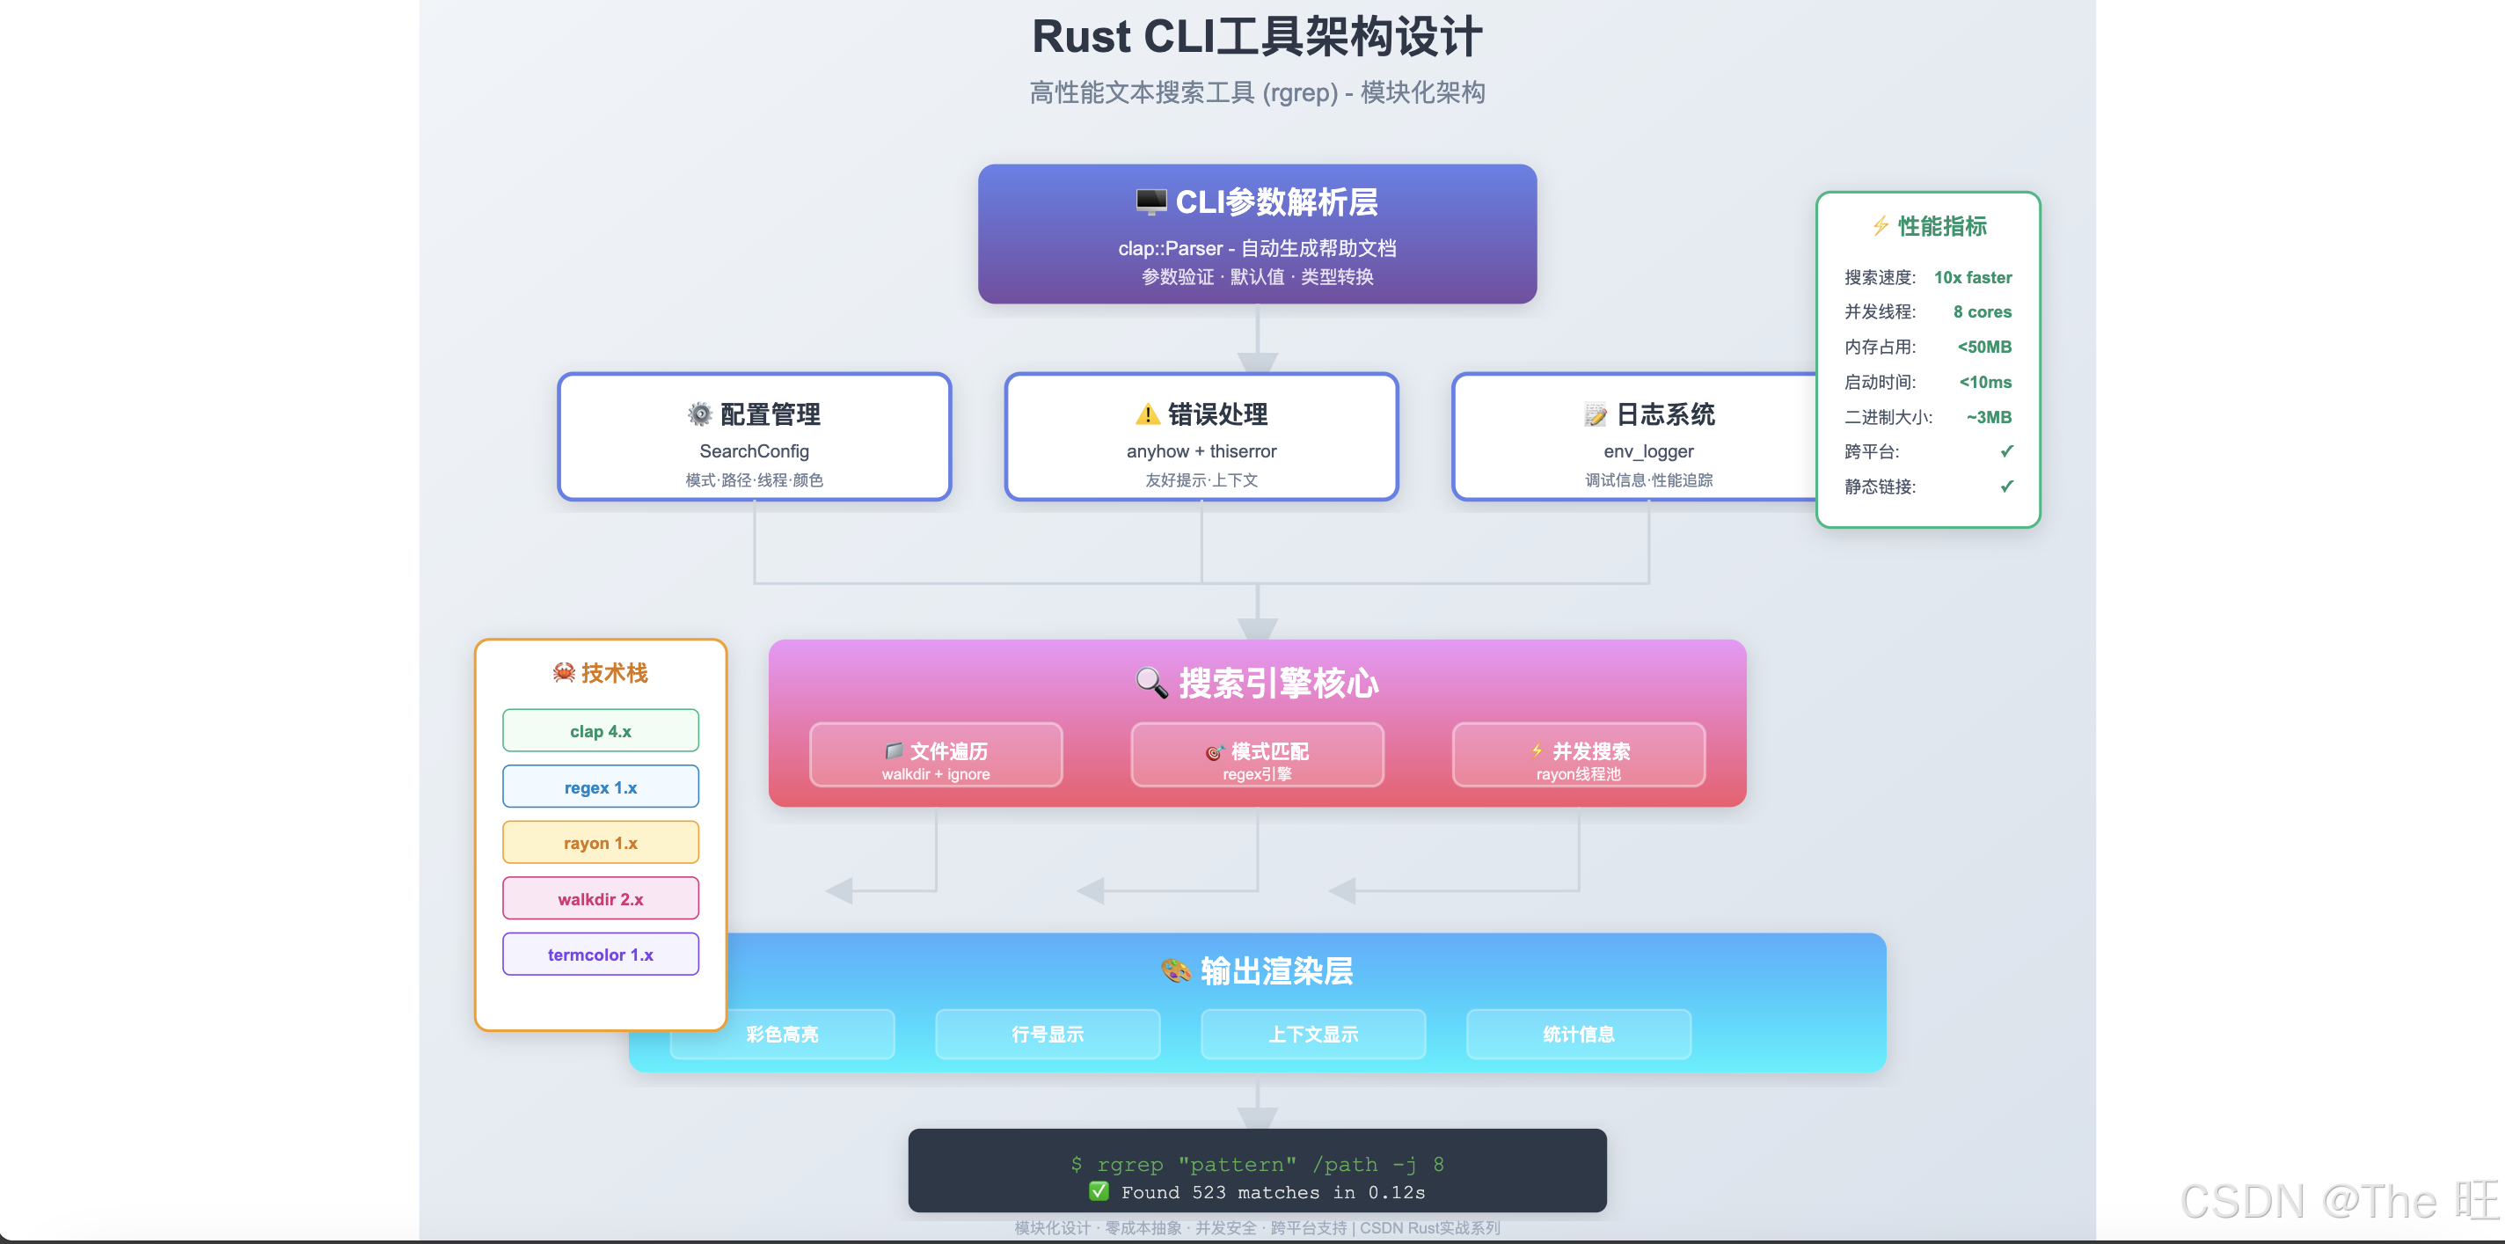This screenshot has width=2505, height=1244.
Task: Click the green checkmark beside 跨平台
Action: click(2006, 451)
